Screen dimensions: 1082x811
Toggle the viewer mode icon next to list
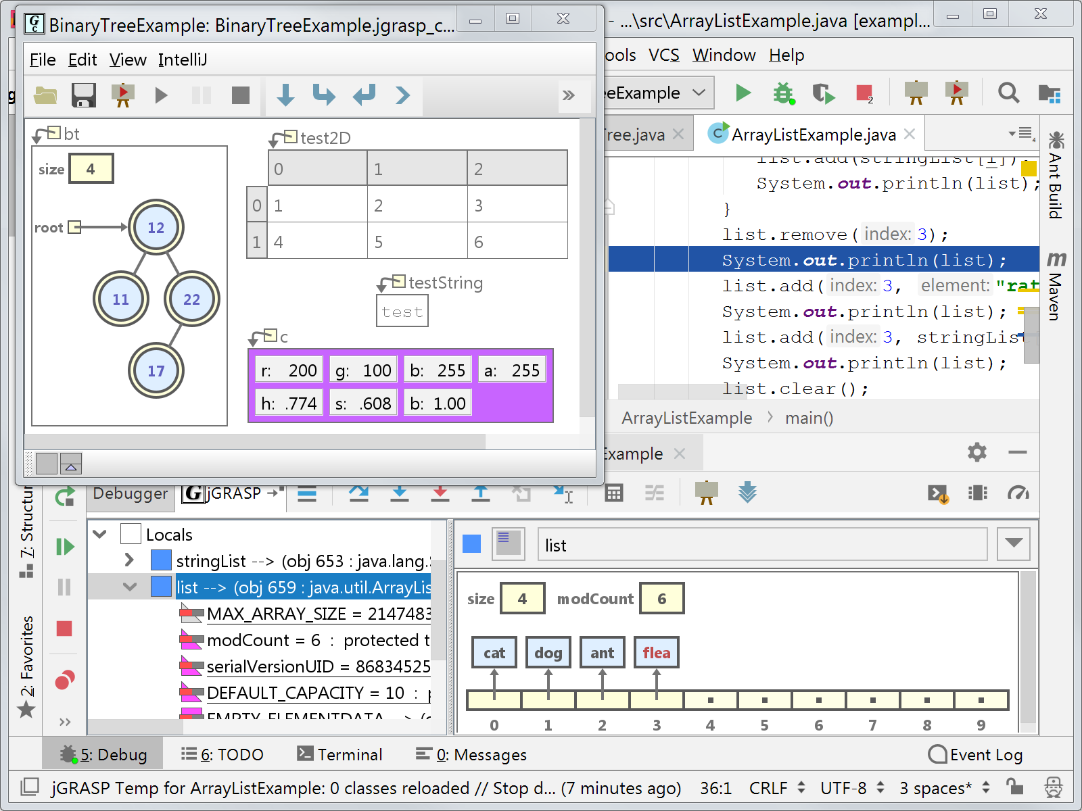509,544
